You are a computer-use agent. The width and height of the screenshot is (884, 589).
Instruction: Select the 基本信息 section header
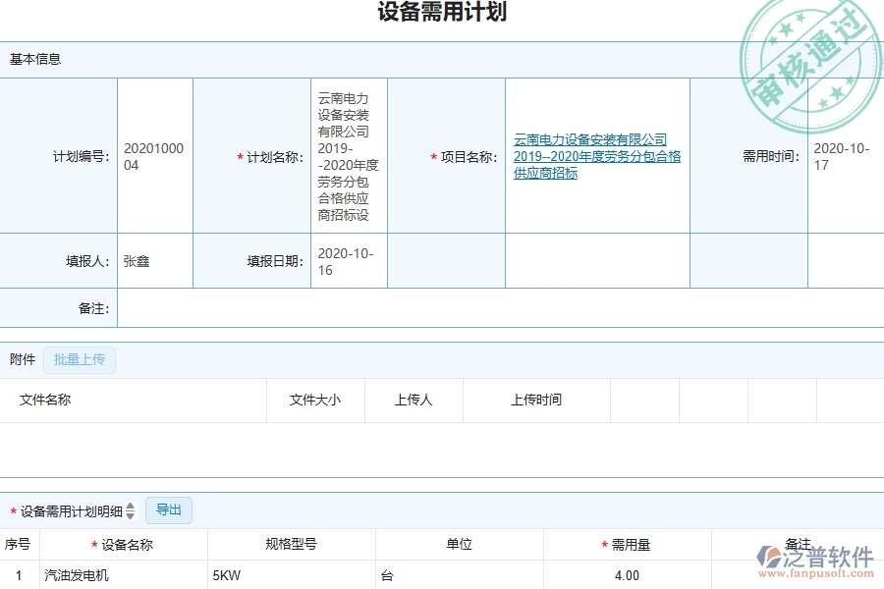[33, 59]
